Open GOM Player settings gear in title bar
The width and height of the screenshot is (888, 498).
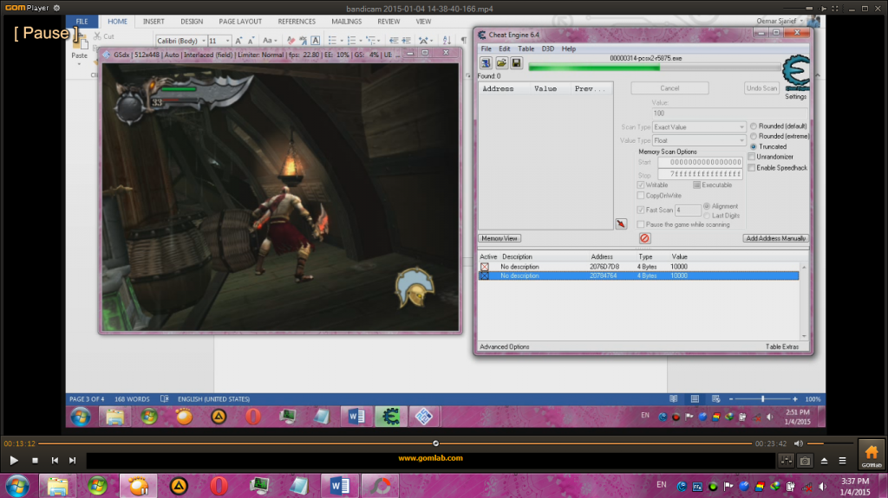point(56,8)
